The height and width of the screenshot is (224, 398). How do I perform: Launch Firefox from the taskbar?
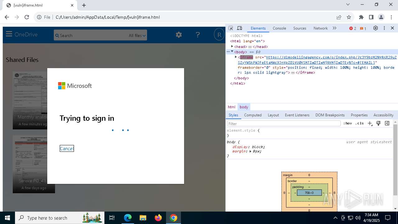(x=158, y=218)
